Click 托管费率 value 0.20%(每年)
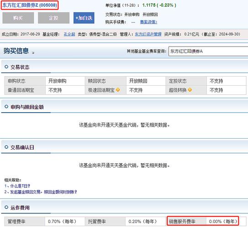 (x=143, y=221)
